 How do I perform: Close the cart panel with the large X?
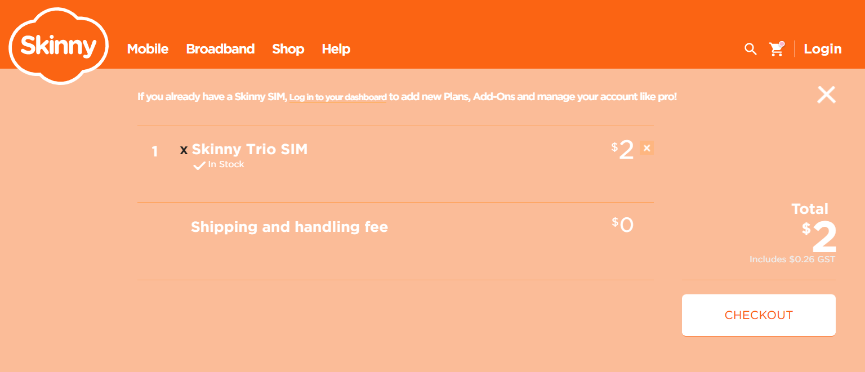click(826, 95)
